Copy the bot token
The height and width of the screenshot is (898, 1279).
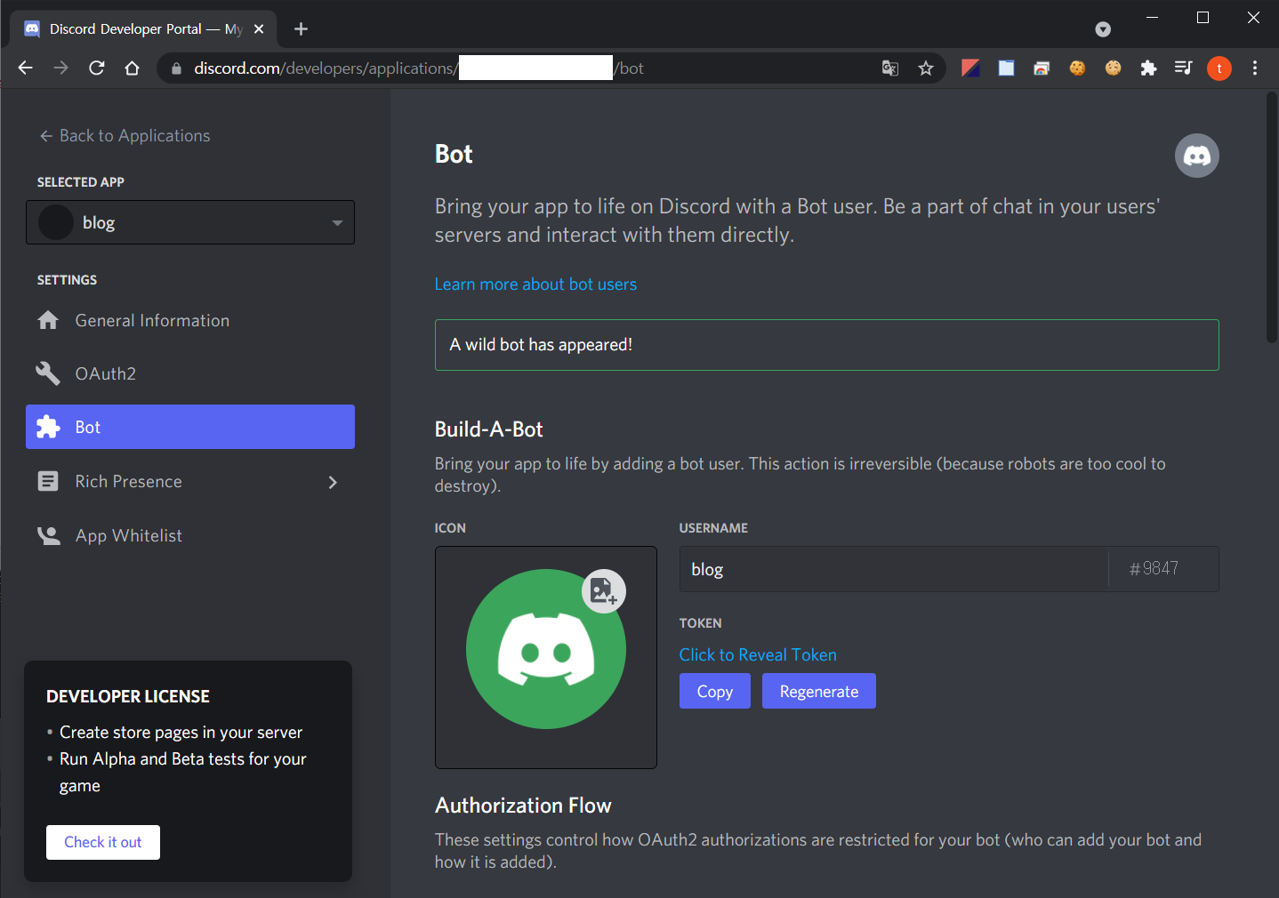pyautogui.click(x=715, y=691)
